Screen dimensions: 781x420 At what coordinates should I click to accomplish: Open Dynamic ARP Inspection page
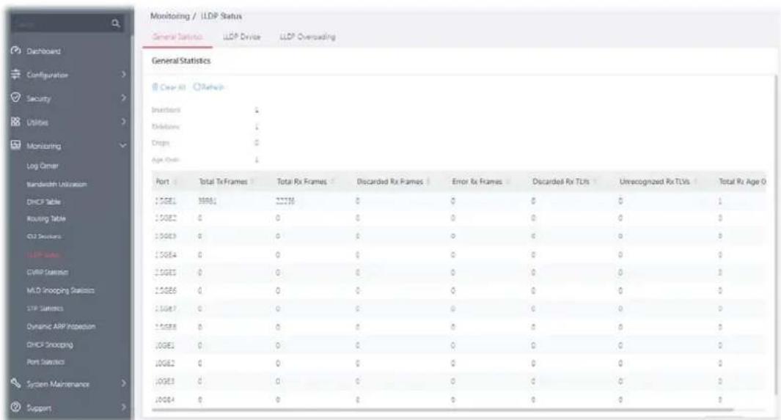point(61,326)
